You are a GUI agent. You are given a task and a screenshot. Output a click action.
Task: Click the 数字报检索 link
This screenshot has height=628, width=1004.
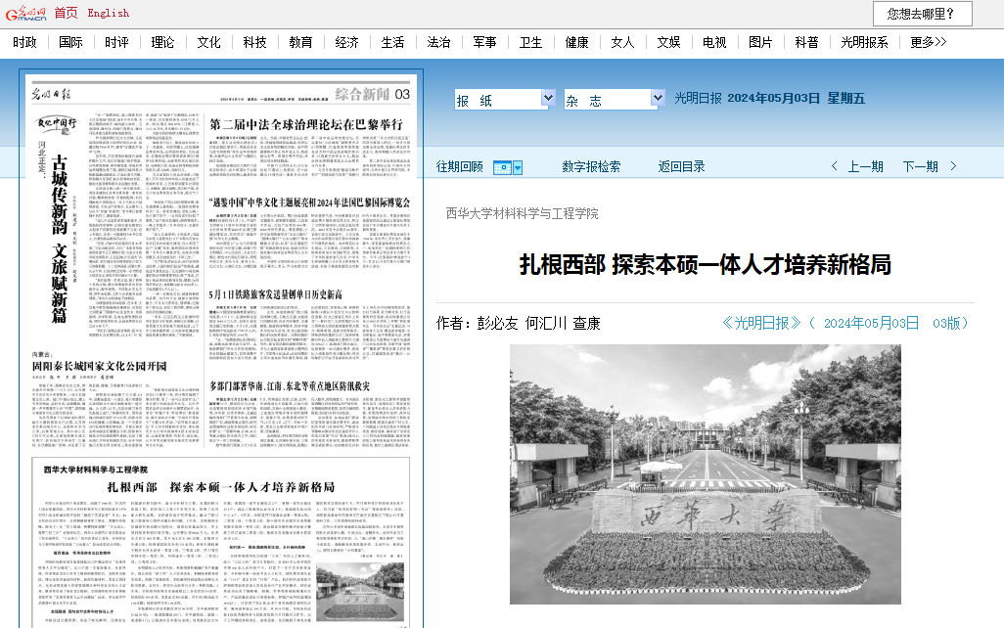coord(590,167)
